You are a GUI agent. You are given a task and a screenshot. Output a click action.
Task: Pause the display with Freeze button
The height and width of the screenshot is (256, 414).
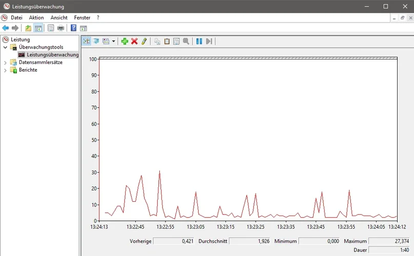point(199,41)
